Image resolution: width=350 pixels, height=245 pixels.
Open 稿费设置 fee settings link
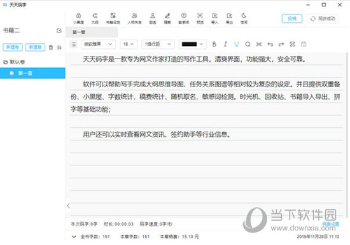pyautogui.click(x=331, y=224)
